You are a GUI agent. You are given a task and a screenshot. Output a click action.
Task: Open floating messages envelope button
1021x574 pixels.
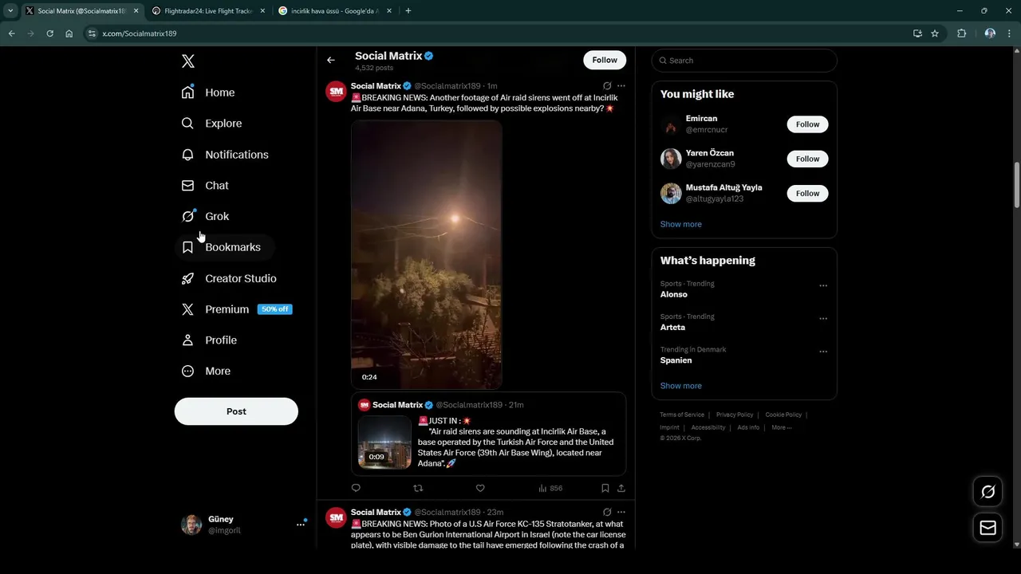click(987, 528)
